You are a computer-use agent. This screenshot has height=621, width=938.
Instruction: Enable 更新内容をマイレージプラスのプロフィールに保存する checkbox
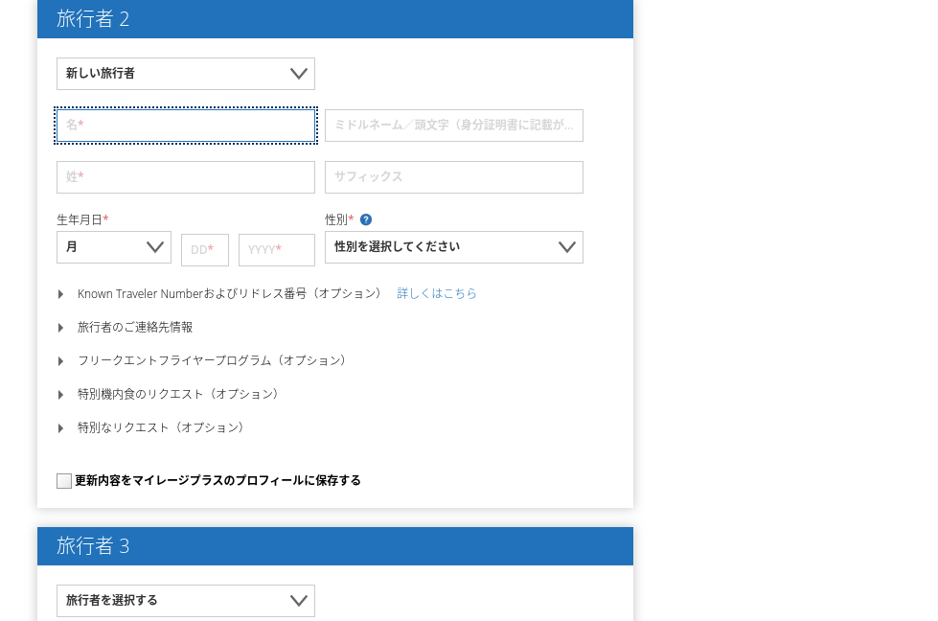click(x=63, y=480)
